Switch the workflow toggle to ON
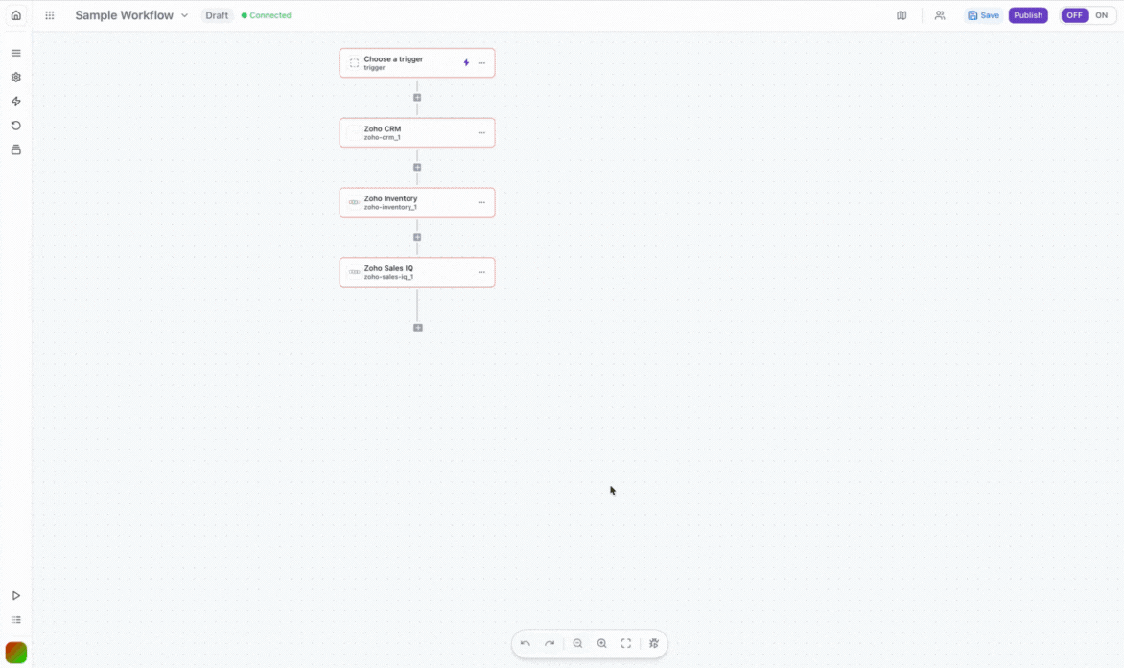The width and height of the screenshot is (1124, 668). (1101, 14)
